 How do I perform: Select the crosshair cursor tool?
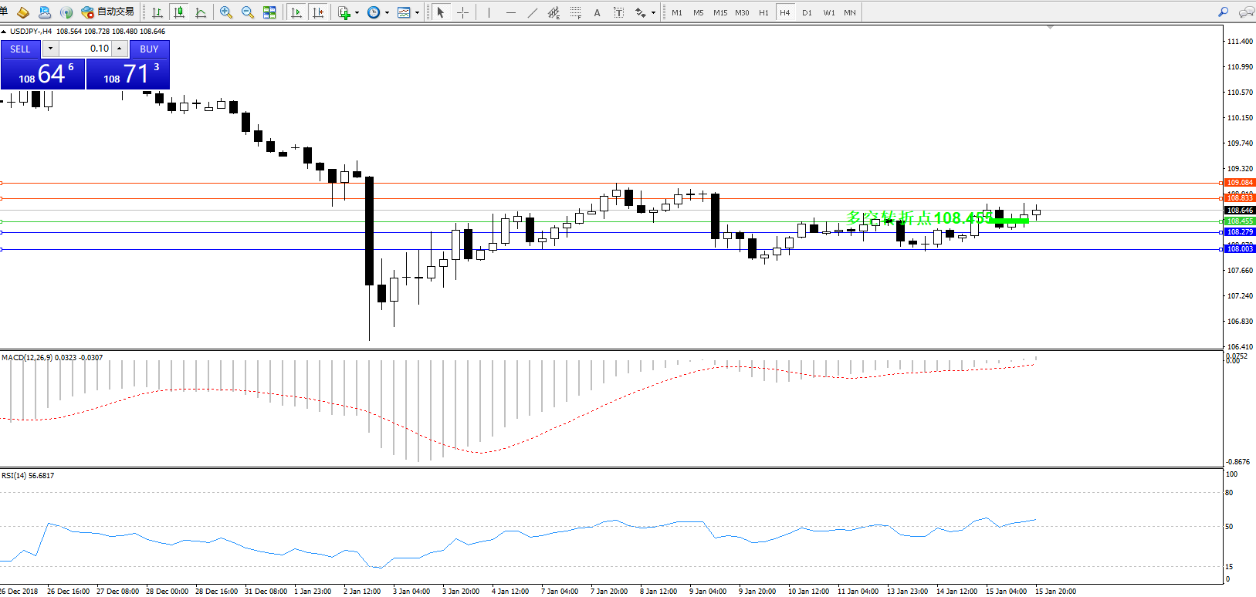(x=462, y=12)
